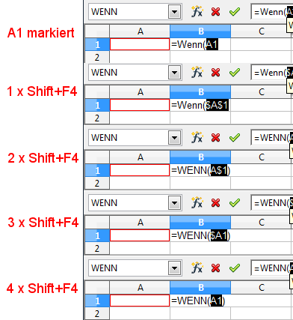The height and width of the screenshot is (320, 293).
Task: Click formula input line in '1 x Shift+F4' panel
Action: point(272,73)
